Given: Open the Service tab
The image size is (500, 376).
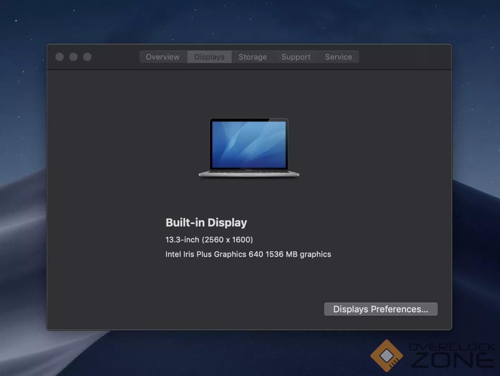Looking at the screenshot, I should point(338,57).
